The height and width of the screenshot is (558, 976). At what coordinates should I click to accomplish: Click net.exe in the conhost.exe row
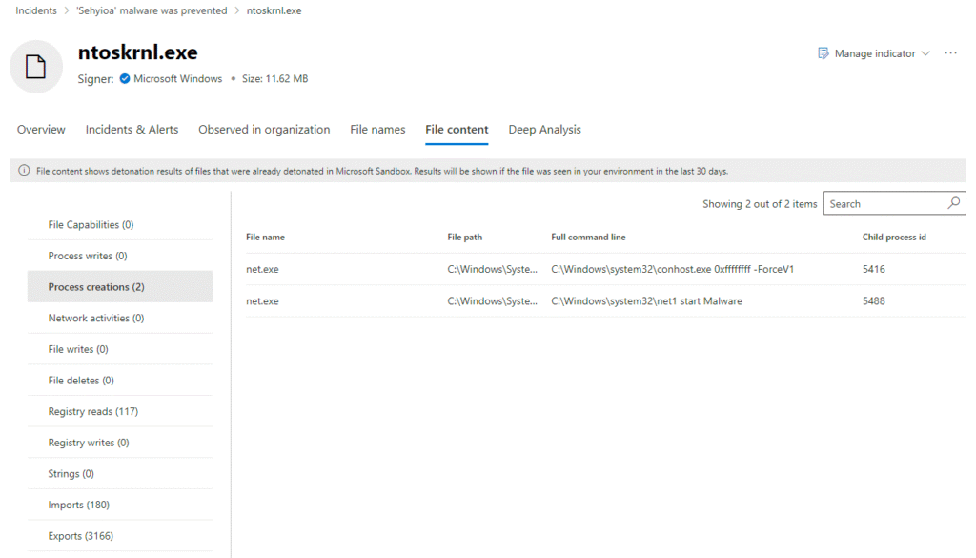point(262,269)
